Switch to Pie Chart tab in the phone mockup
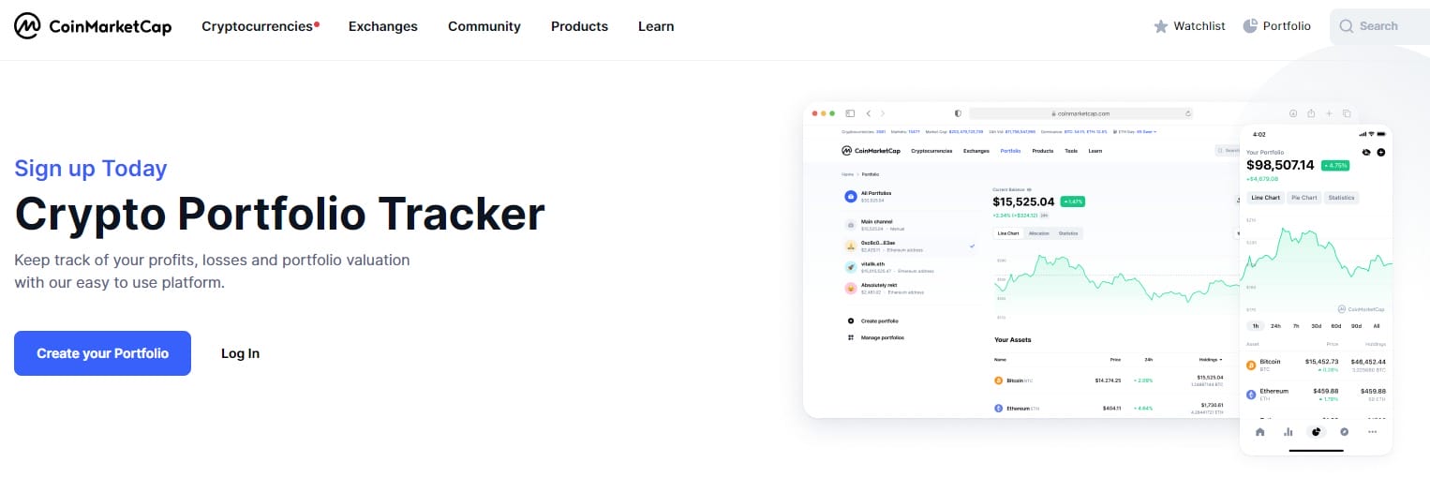 point(1304,198)
